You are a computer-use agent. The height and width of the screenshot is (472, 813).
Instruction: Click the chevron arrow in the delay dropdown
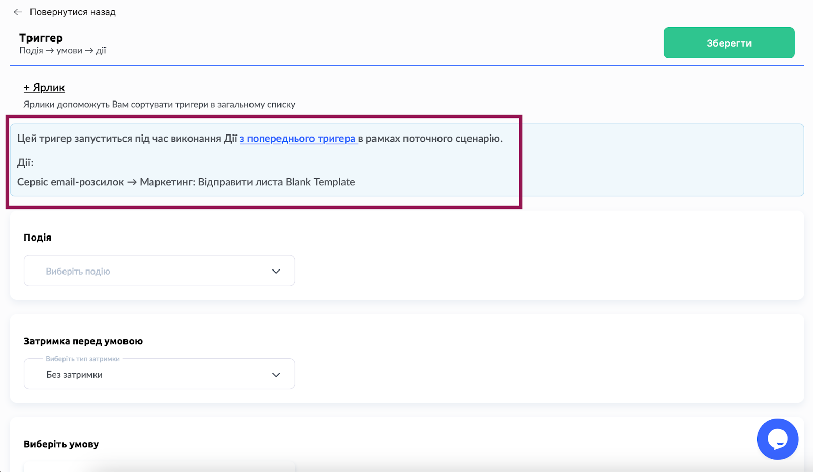(276, 375)
